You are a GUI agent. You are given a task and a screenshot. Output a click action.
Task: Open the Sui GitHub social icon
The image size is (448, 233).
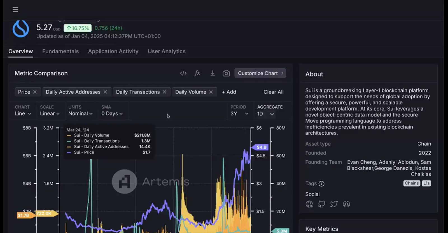click(321, 204)
